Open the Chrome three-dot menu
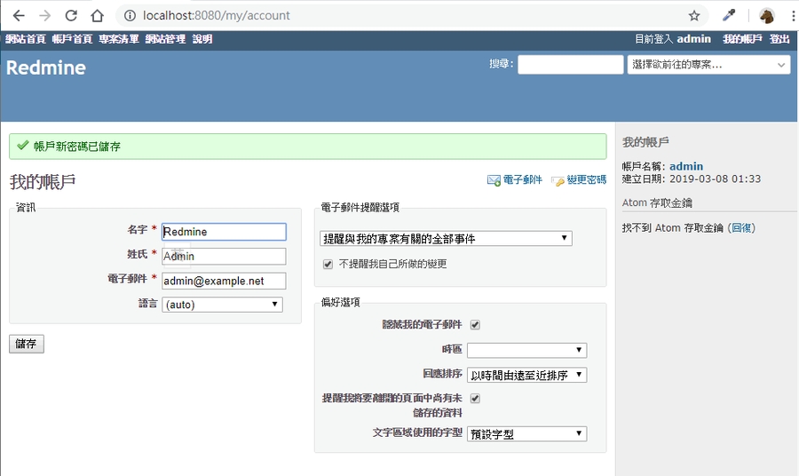The height and width of the screenshot is (476, 799). point(792,15)
